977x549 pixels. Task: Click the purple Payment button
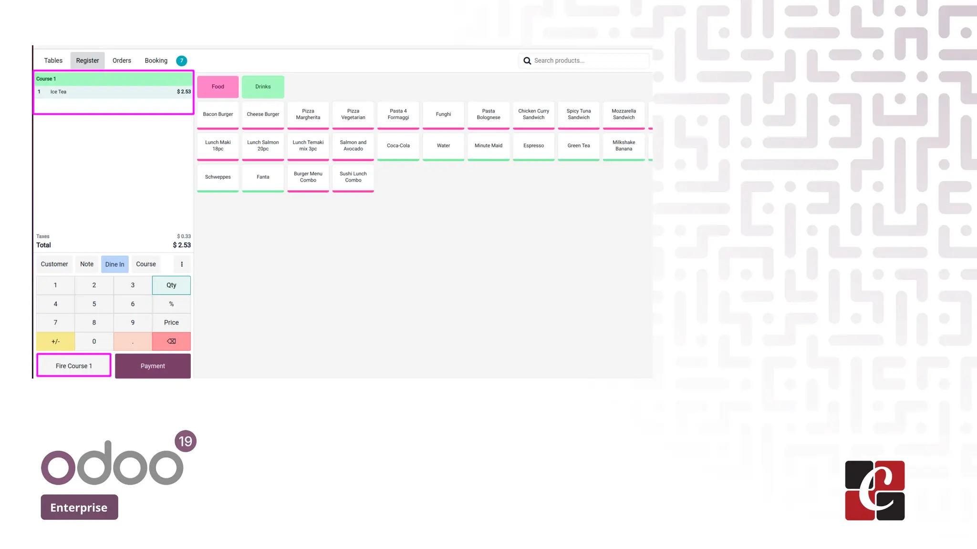(x=153, y=366)
